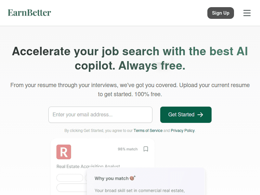260x195 pixels.
Task: Click the 98% match label
Action: [127, 149]
